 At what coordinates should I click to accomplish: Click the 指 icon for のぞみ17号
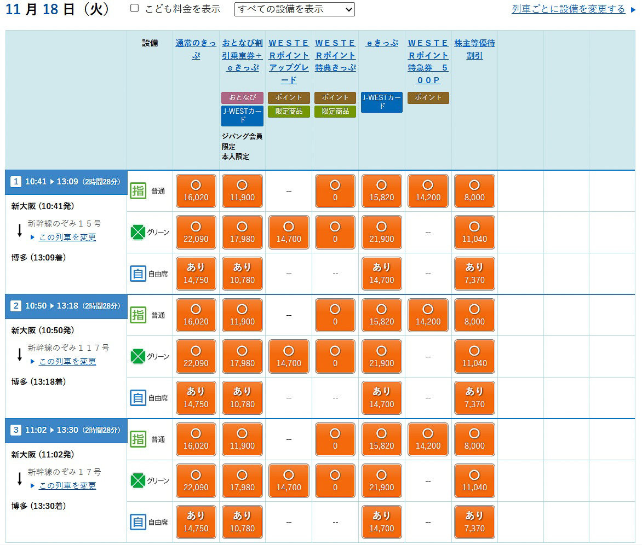[x=137, y=439]
